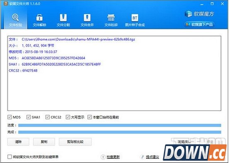Click the 检查更新 arrow icon
Screen dimensions: 229x163
tap(103, 157)
